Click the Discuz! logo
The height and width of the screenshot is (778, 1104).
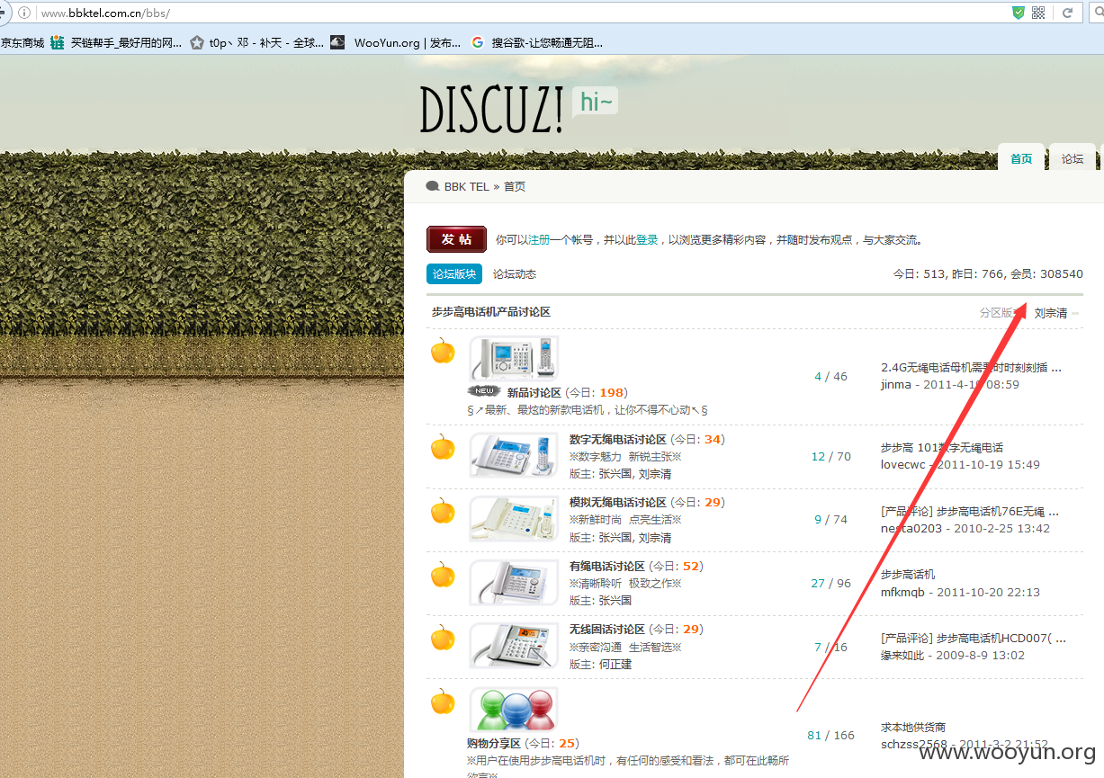(x=491, y=111)
